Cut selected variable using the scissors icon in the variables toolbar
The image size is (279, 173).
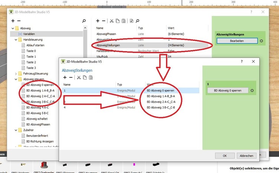[x=112, y=21]
